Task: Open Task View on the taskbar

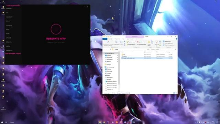Action: pos(6,122)
